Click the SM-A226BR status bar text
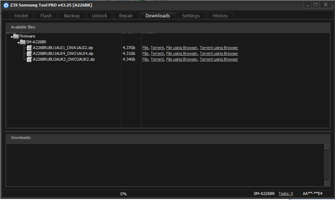 pyautogui.click(x=264, y=194)
